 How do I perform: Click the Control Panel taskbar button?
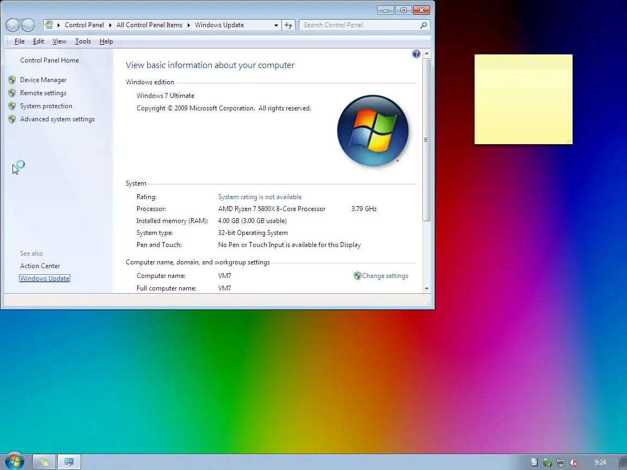click(x=69, y=462)
